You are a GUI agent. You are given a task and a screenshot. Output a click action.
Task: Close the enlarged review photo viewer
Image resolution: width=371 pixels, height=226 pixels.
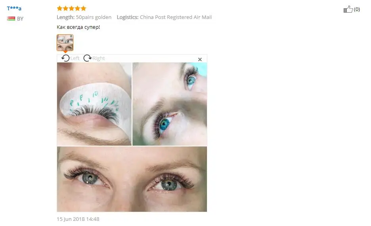coord(200,59)
